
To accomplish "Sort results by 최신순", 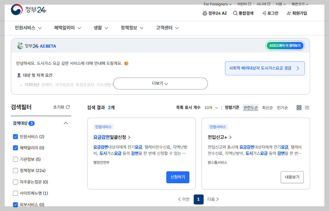I will pyautogui.click(x=267, y=108).
